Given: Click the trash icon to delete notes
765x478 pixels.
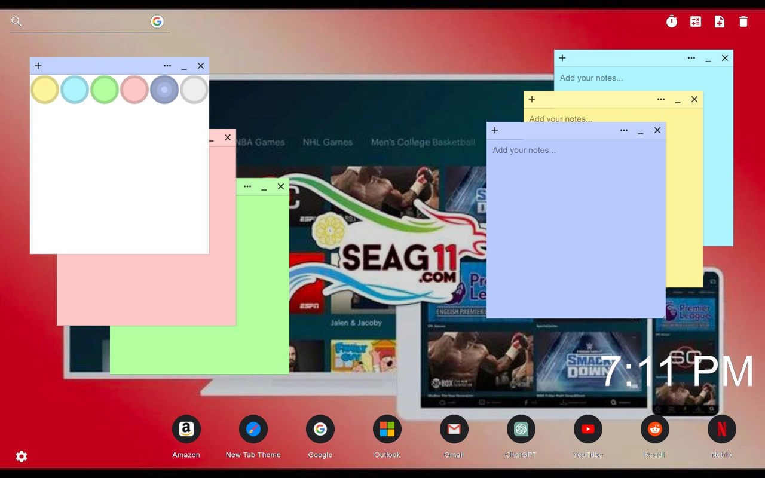Looking at the screenshot, I should coord(743,22).
